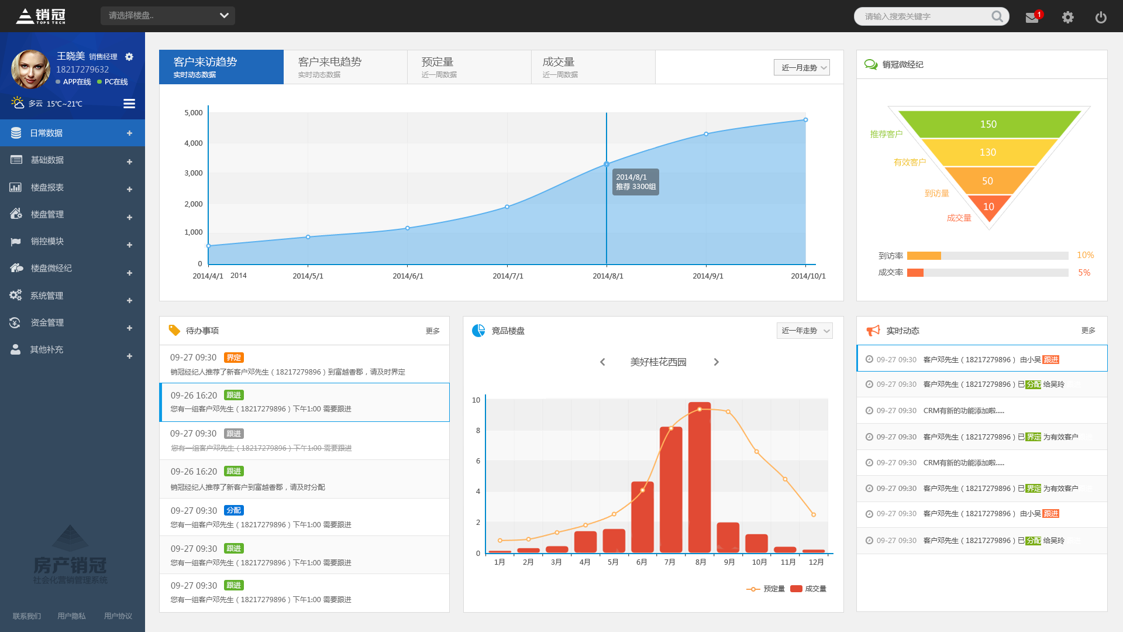
Task: Go to next property with right arrow
Action: click(716, 362)
